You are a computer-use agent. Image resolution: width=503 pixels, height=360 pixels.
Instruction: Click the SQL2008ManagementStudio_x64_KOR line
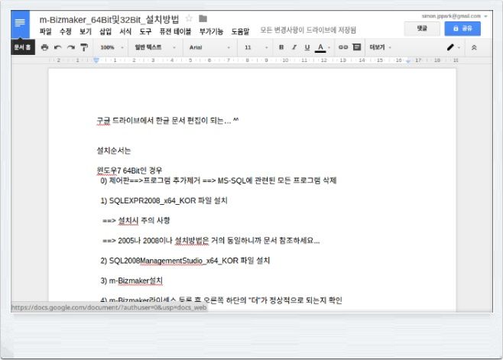pos(185,261)
